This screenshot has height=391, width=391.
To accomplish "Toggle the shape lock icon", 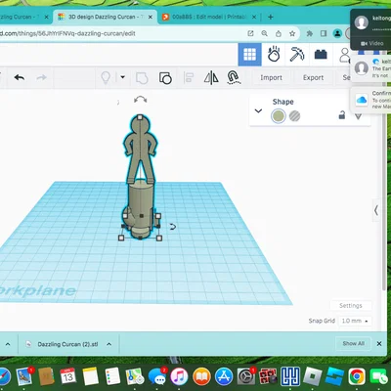I will [x=342, y=114].
